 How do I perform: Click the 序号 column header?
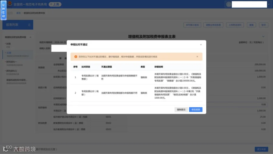[x=75, y=67]
